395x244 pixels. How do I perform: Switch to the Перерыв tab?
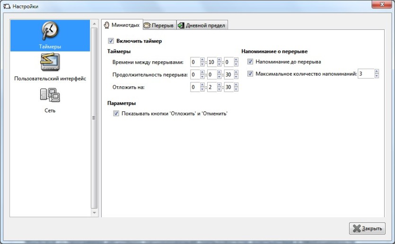pyautogui.click(x=159, y=25)
